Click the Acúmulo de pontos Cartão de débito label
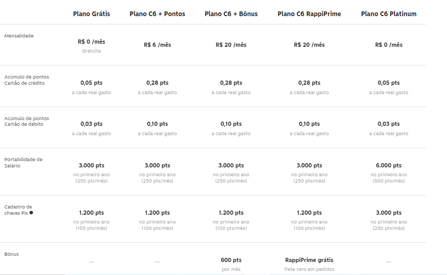Image resolution: width=447 pixels, height=275 pixels. pos(27,121)
